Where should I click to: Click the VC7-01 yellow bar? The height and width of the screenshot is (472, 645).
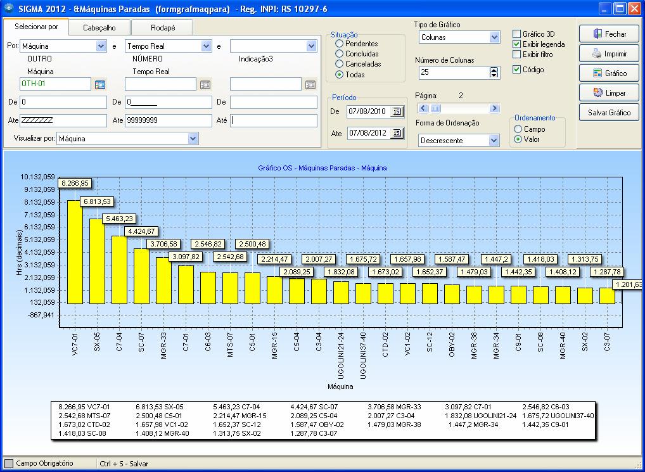tap(75, 252)
